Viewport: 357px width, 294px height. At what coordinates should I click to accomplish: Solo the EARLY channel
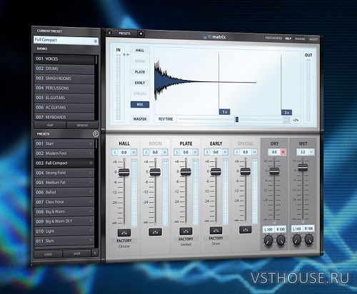tap(207, 152)
